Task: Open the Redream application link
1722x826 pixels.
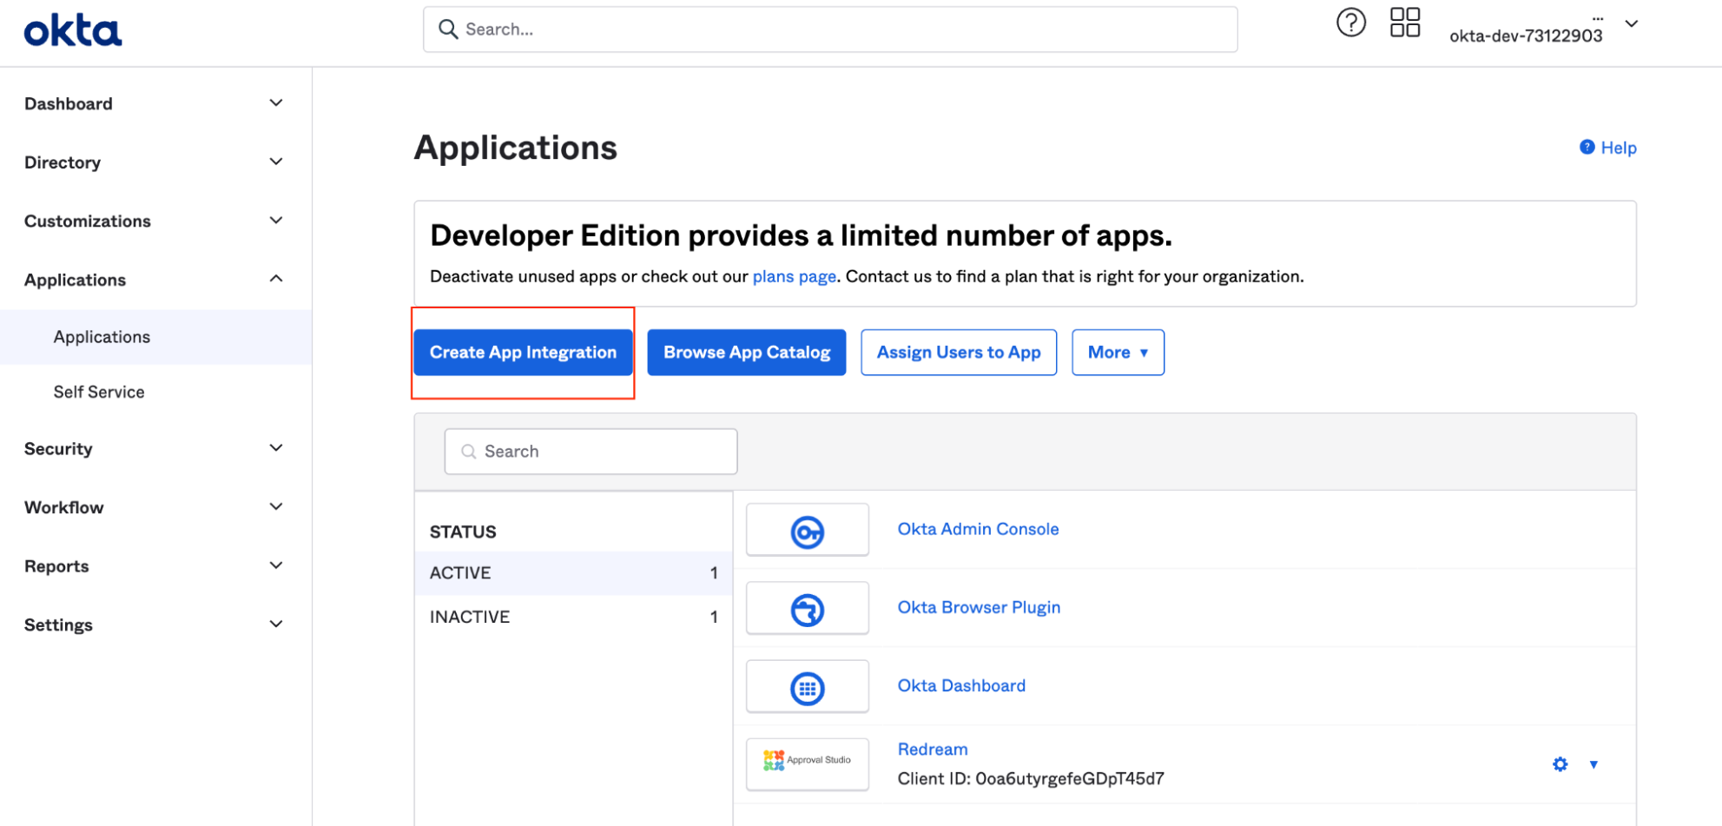Action: click(x=932, y=749)
